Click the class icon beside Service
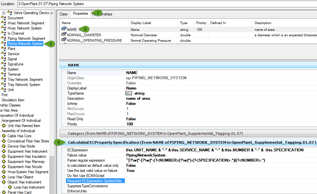Viewport: 317px width, 194px height. pyautogui.click(x=4, y=54)
